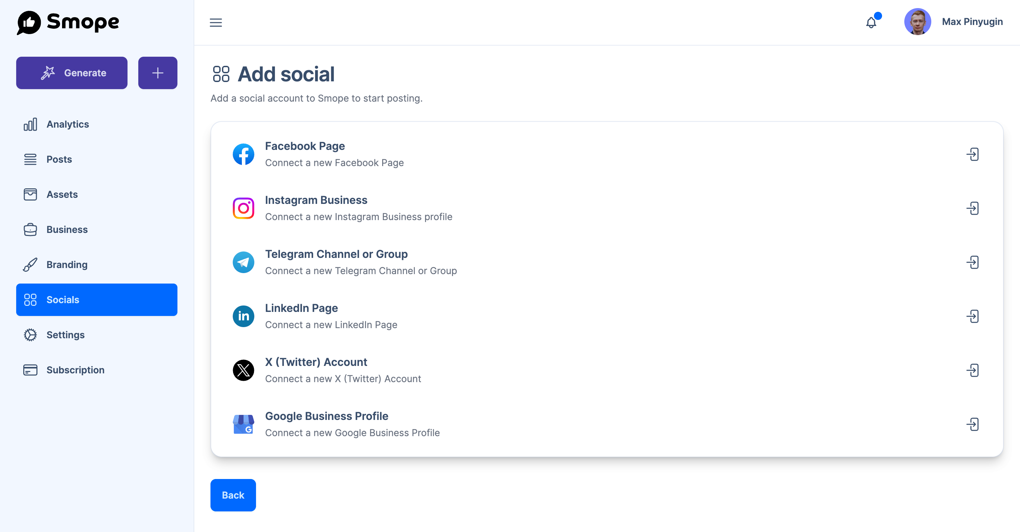Click the Assets box icon
Screen dimensions: 1020x532
[30, 194]
